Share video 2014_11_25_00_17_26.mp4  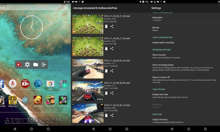coord(112,49)
